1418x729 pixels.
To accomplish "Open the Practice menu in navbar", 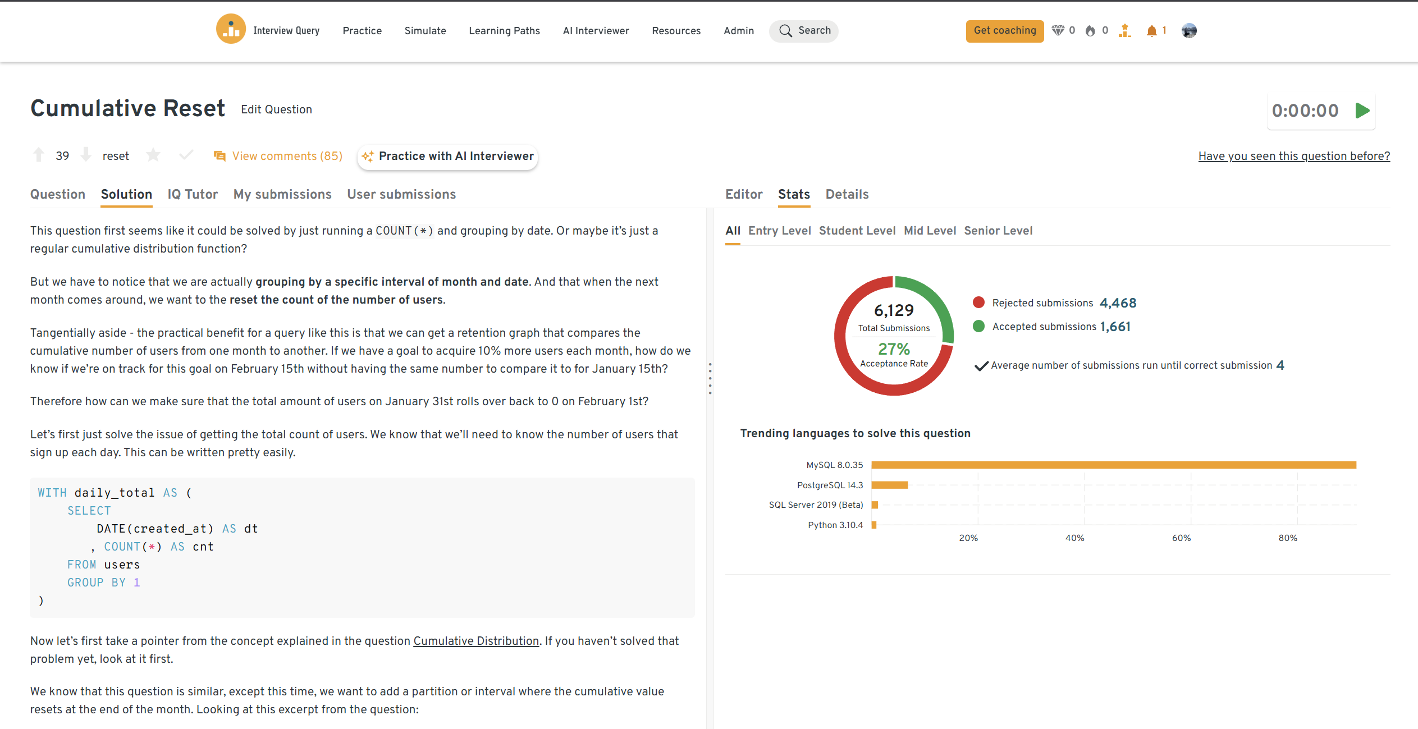I will 362,31.
